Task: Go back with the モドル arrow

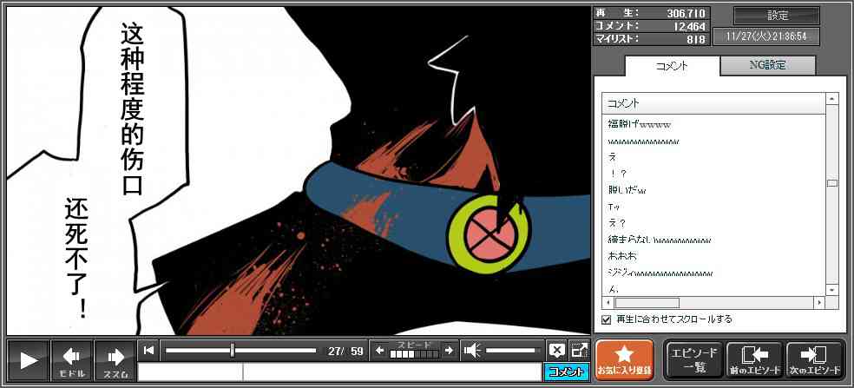Action: point(72,360)
